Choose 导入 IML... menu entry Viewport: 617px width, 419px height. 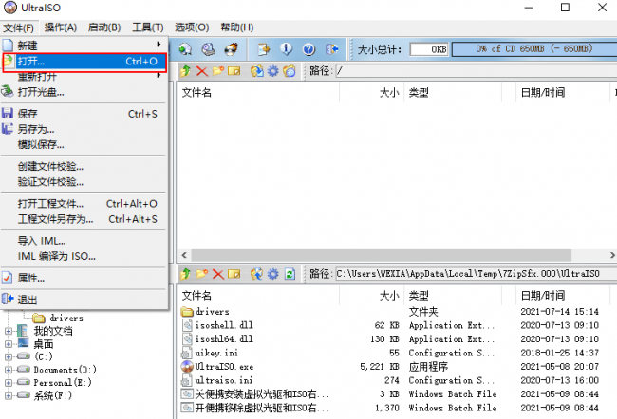[84, 241]
